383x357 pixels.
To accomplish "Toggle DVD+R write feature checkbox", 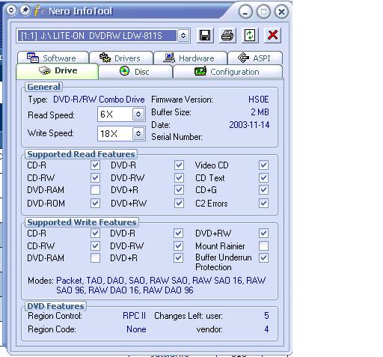I will point(178,258).
